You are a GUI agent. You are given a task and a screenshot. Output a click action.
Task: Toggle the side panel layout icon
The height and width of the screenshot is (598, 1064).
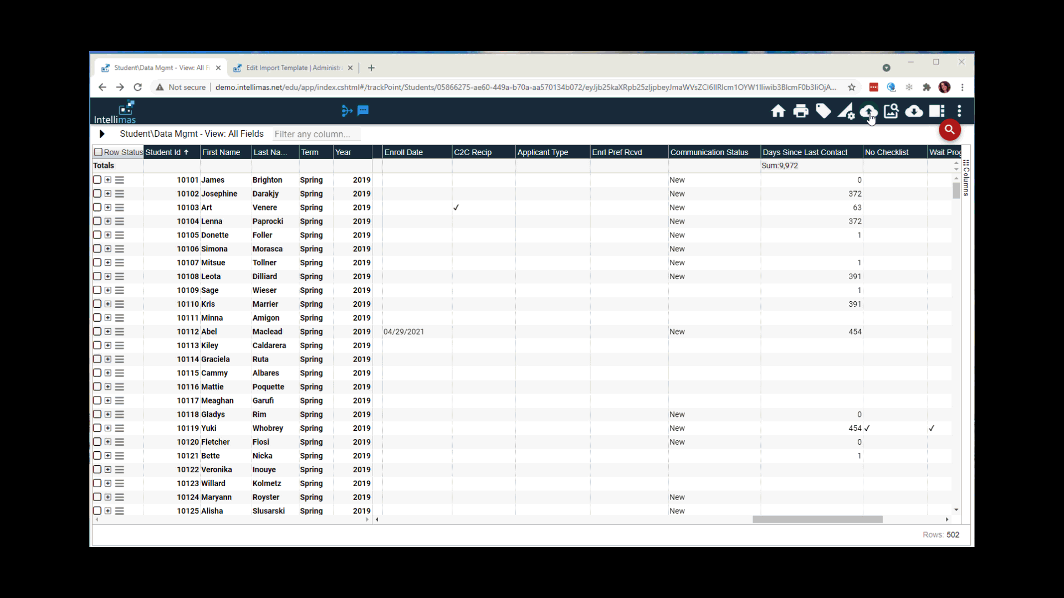click(937, 111)
